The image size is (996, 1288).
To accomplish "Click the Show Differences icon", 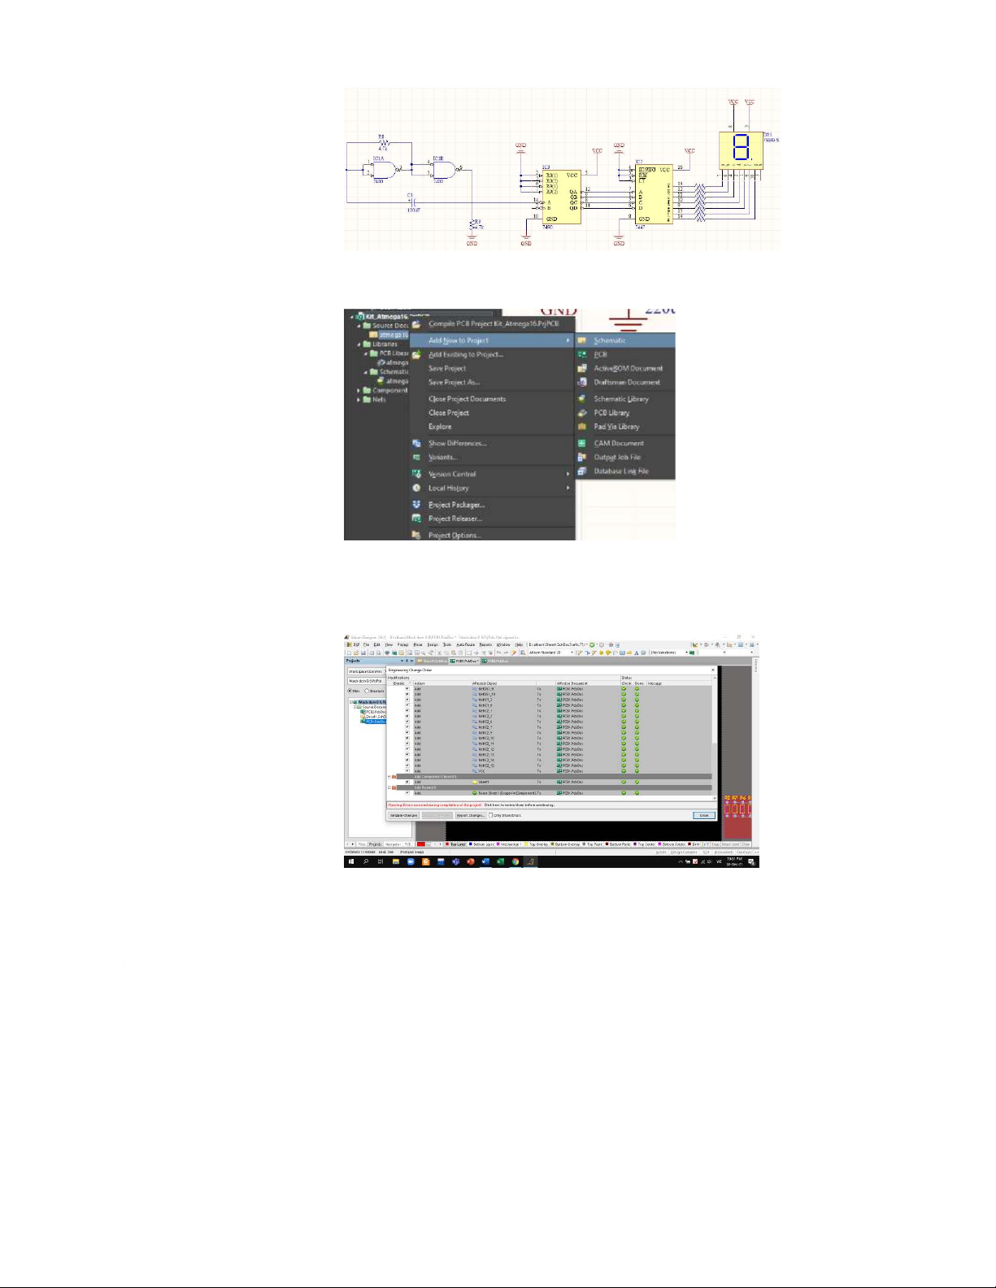I will point(416,444).
